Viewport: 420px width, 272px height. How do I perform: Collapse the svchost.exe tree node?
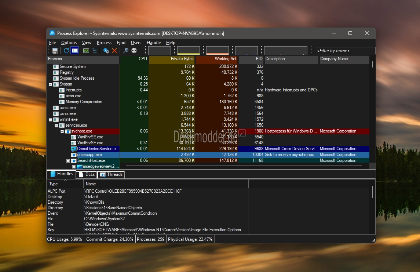(62, 131)
